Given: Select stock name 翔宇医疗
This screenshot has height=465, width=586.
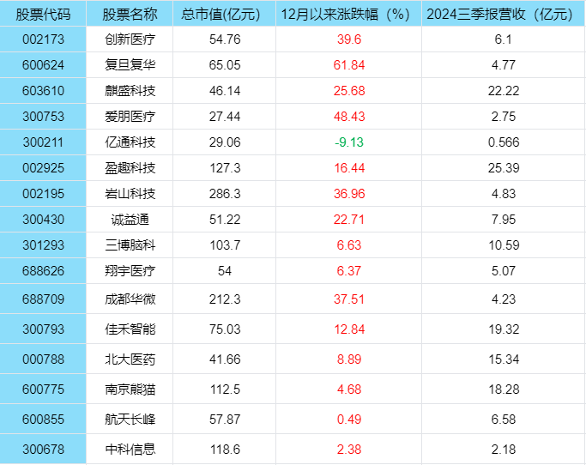Looking at the screenshot, I should point(130,271).
